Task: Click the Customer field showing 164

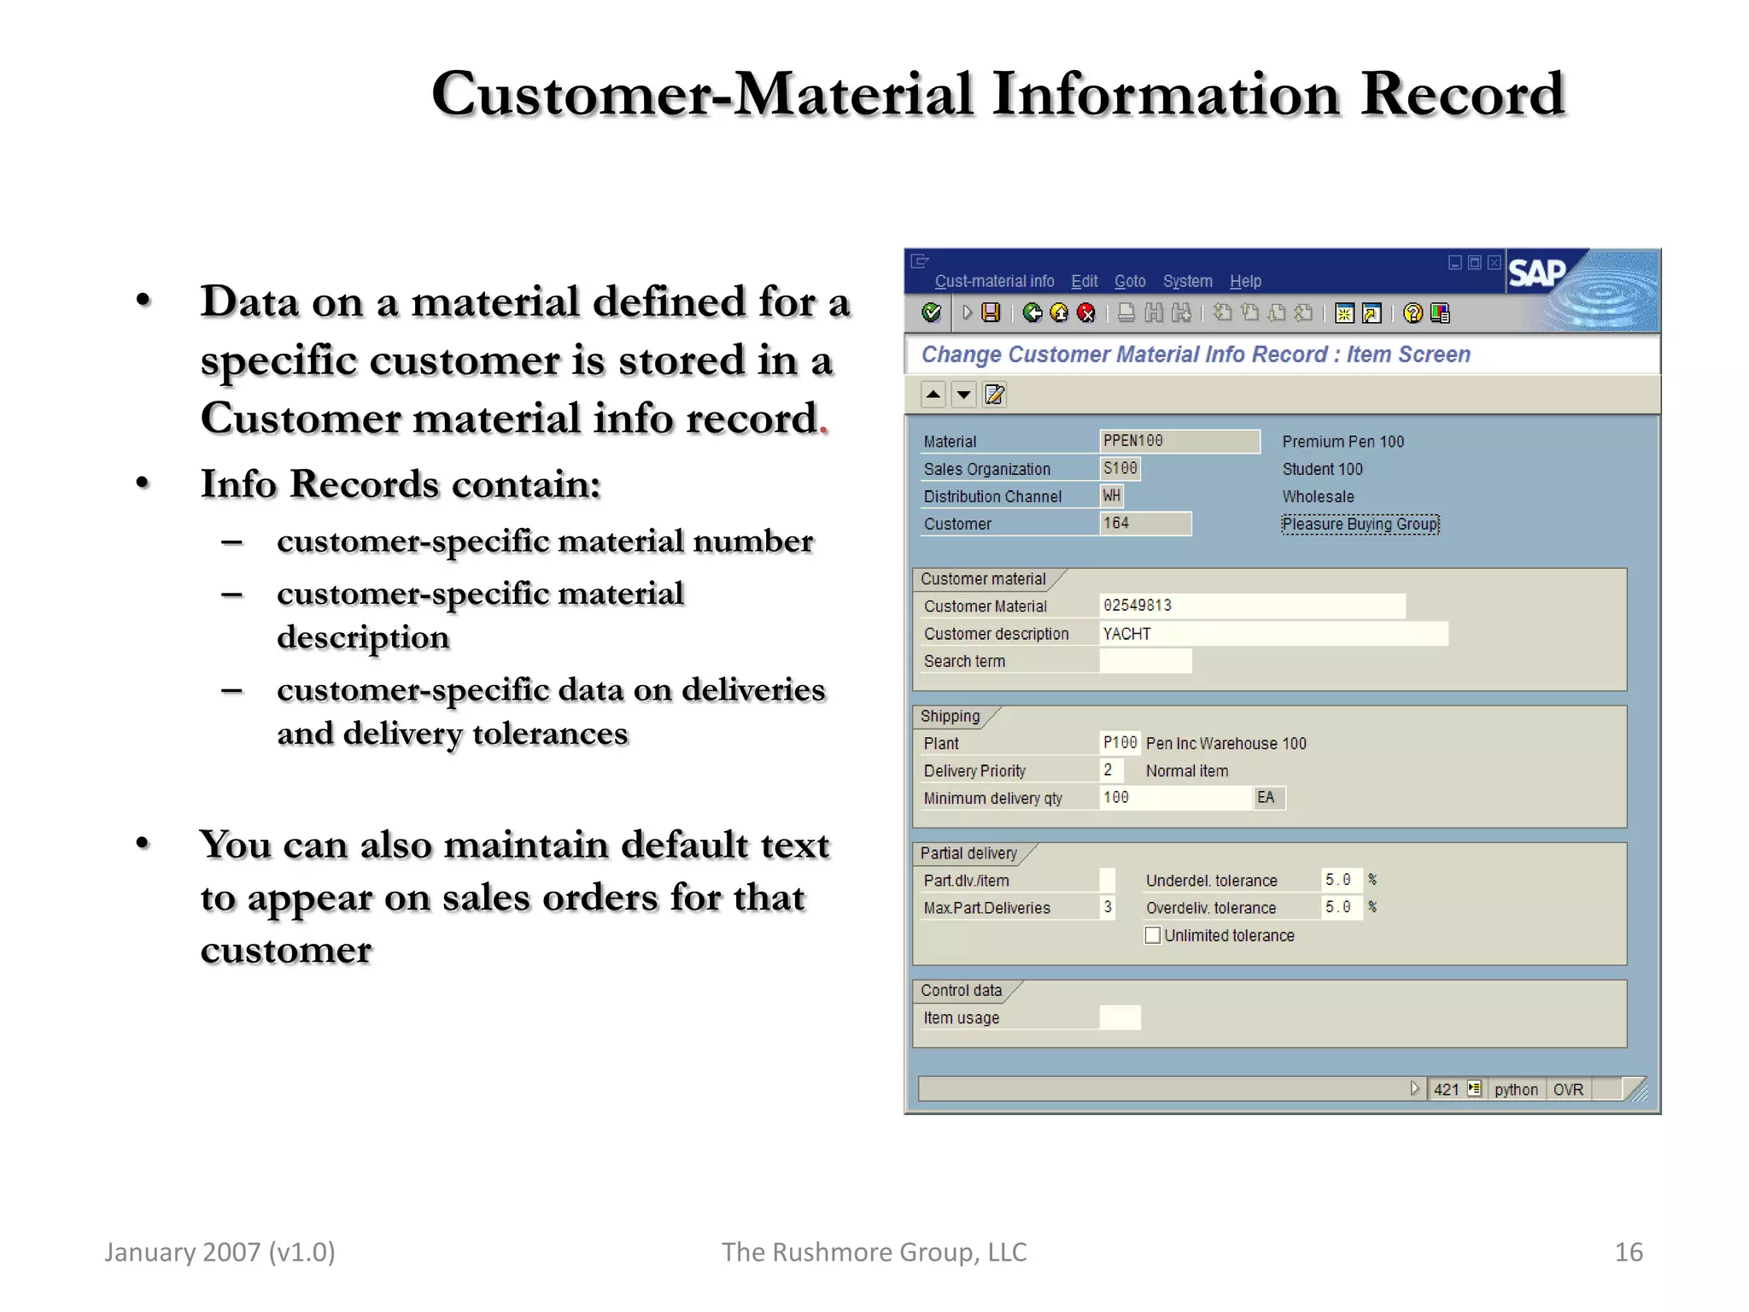Action: [1145, 524]
